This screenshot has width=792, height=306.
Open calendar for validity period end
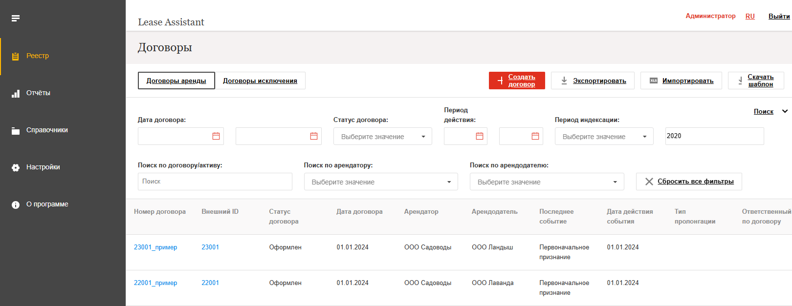(535, 136)
